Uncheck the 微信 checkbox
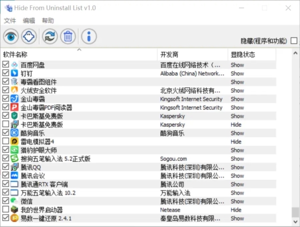 [x=5, y=201]
